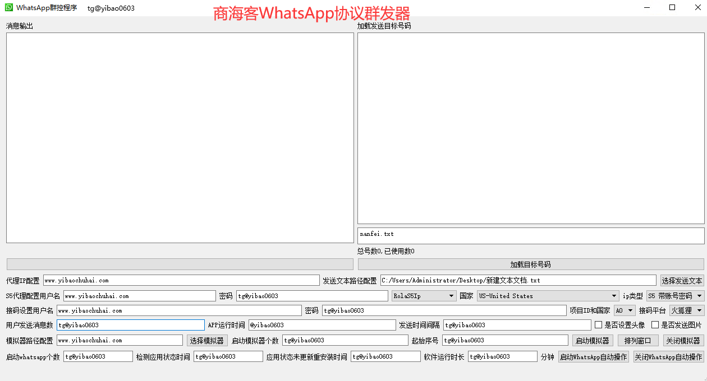The height and width of the screenshot is (381, 707).
Task: Enable the 是否设置头像 checkbox
Action: pyautogui.click(x=599, y=325)
